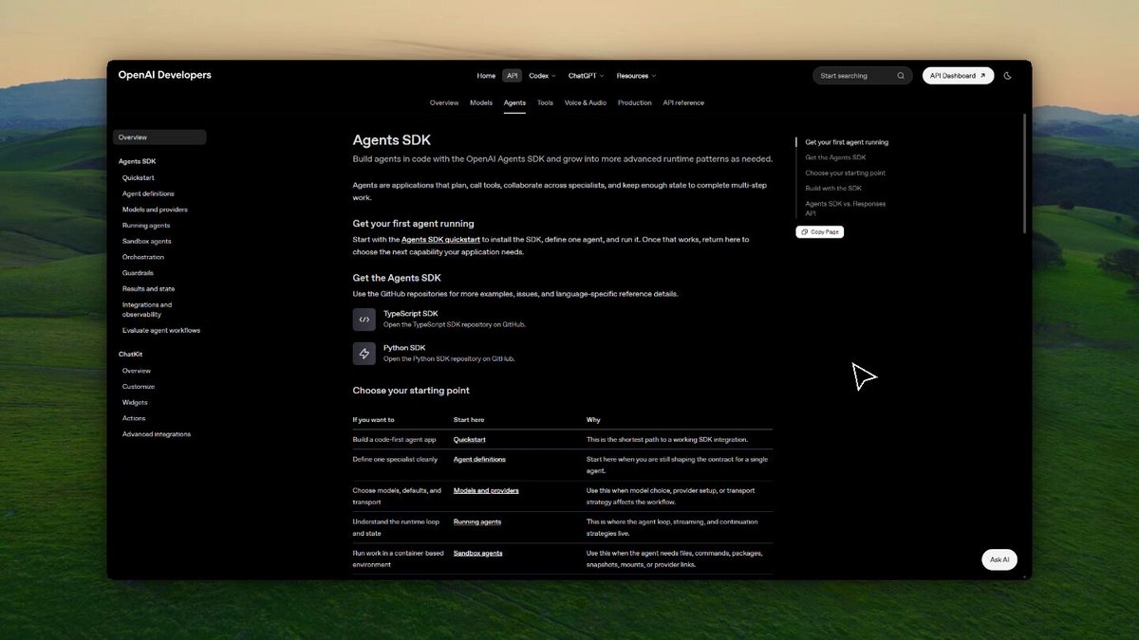Expand the ChatGPT dropdown menu
Viewport: 1139px width, 640px height.
pyautogui.click(x=585, y=76)
